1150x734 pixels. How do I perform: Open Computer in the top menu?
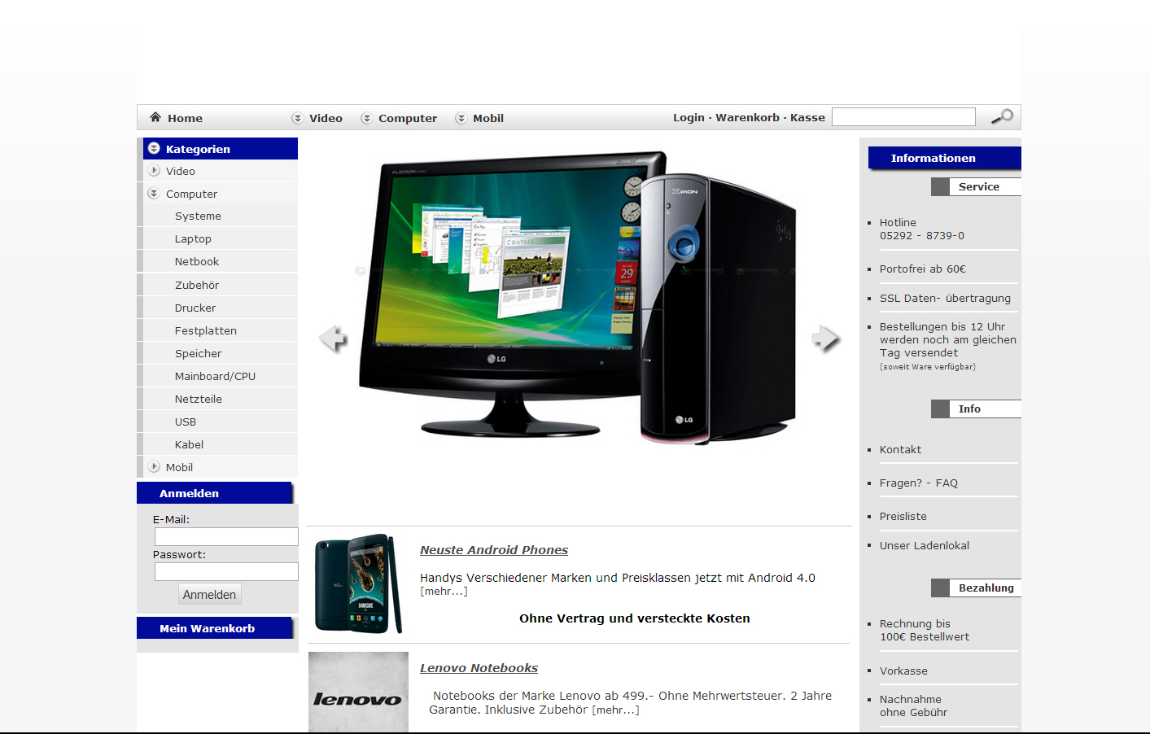[408, 118]
